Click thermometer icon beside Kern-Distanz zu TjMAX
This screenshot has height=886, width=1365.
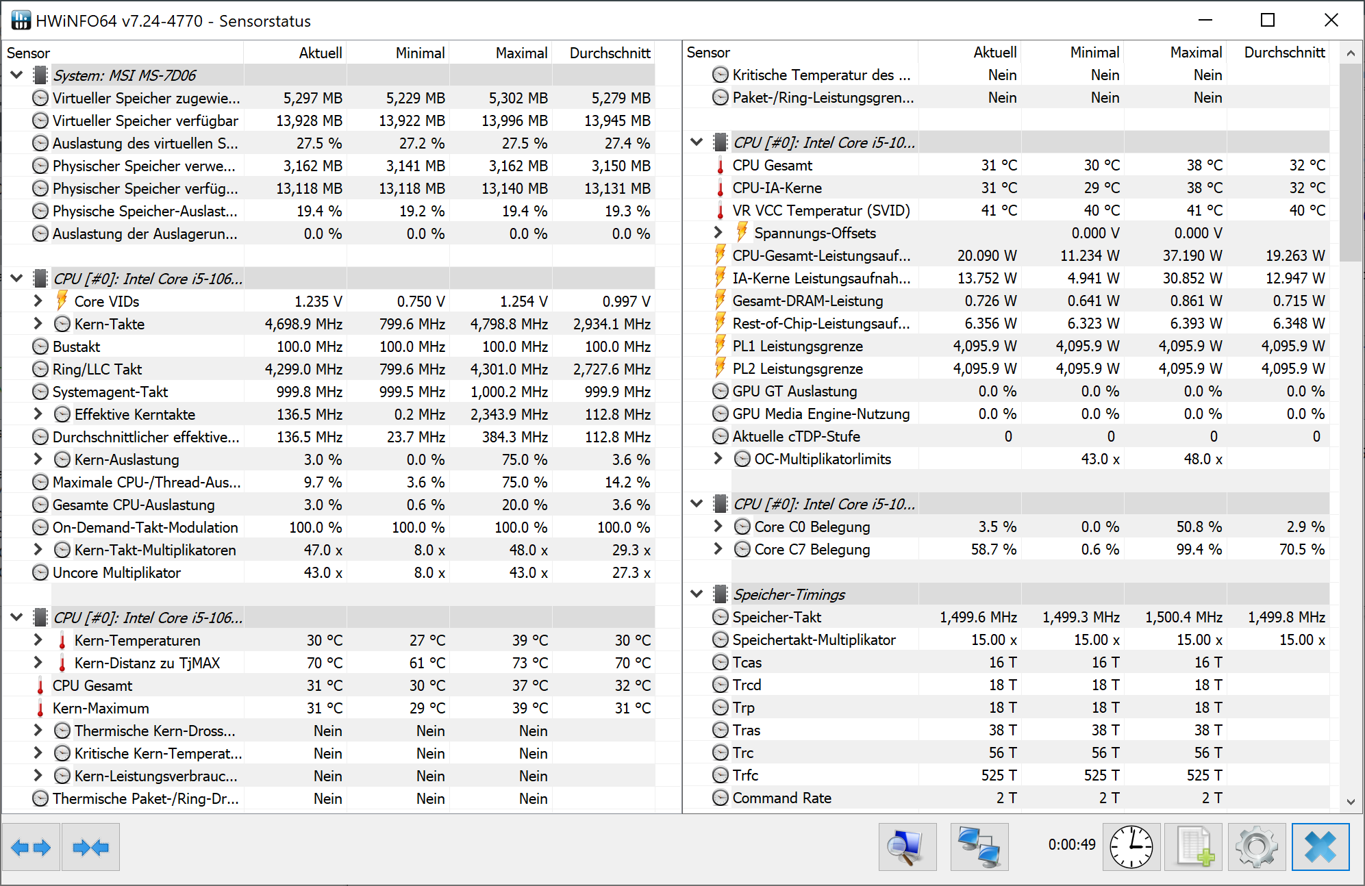tap(62, 663)
